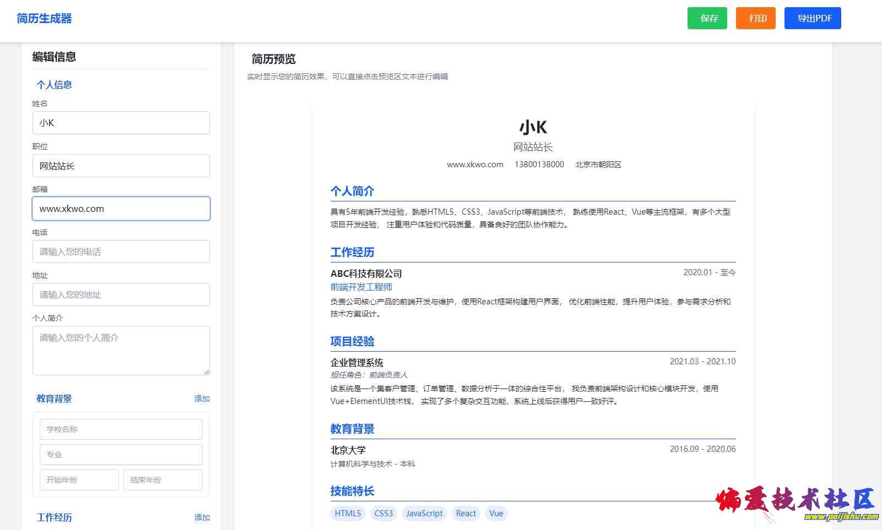Click the 姓名 name input field
The image size is (882, 530).
tap(121, 123)
